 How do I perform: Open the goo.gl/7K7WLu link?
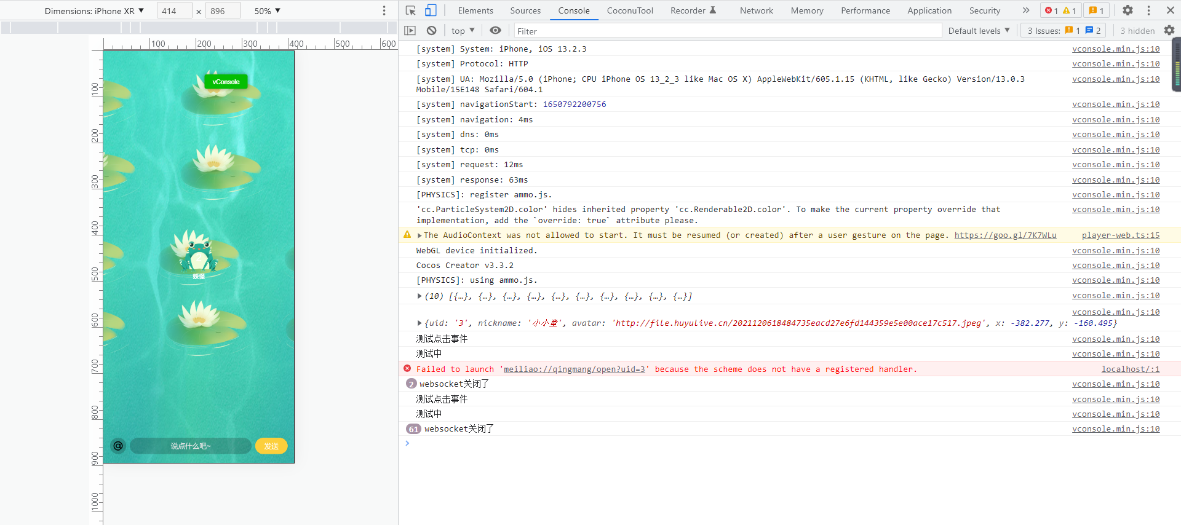(1005, 235)
